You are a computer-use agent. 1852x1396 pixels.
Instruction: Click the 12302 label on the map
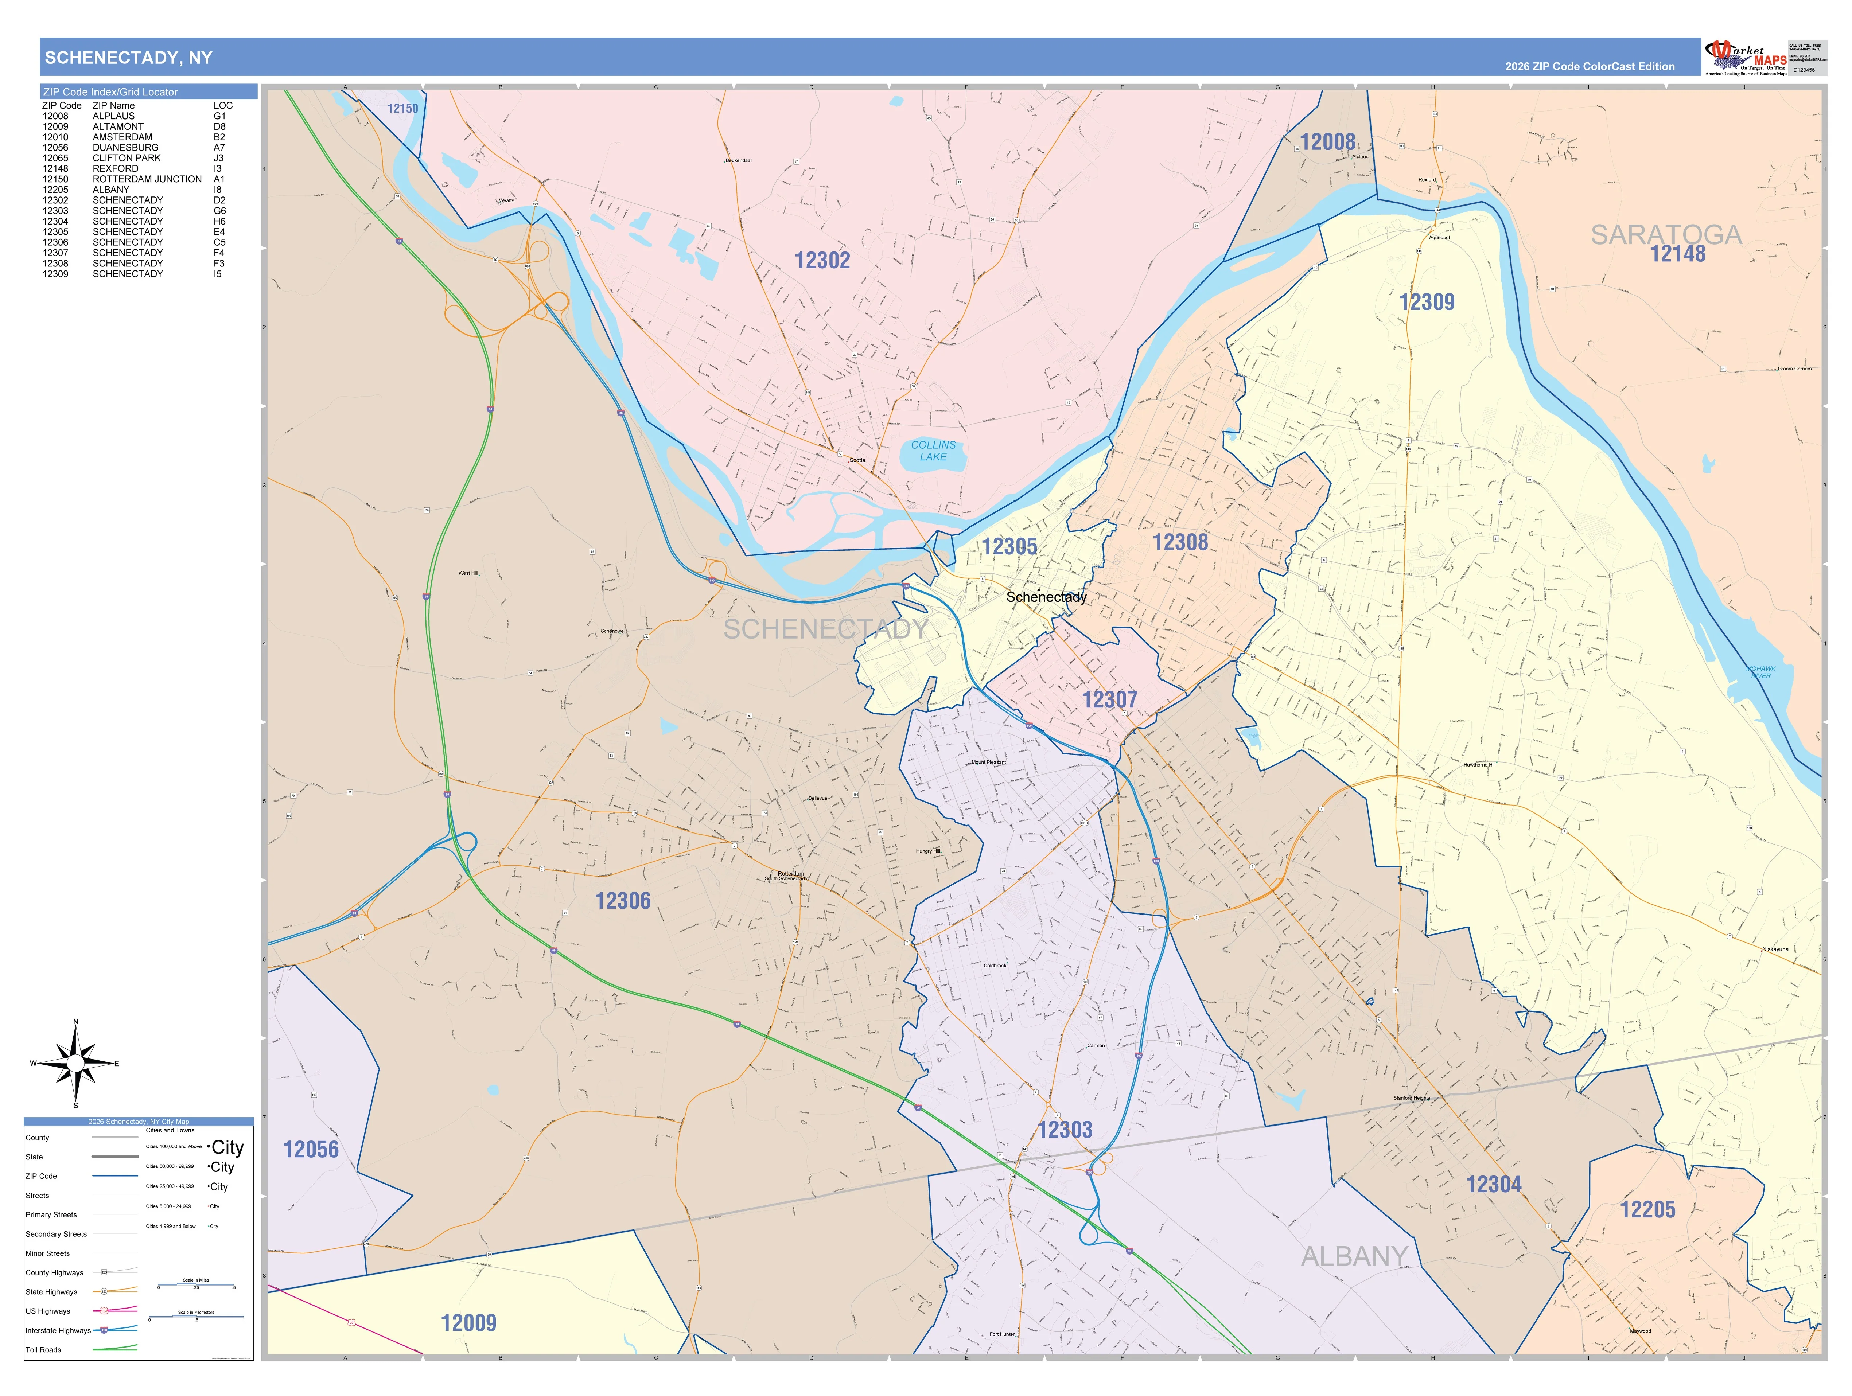tap(822, 260)
